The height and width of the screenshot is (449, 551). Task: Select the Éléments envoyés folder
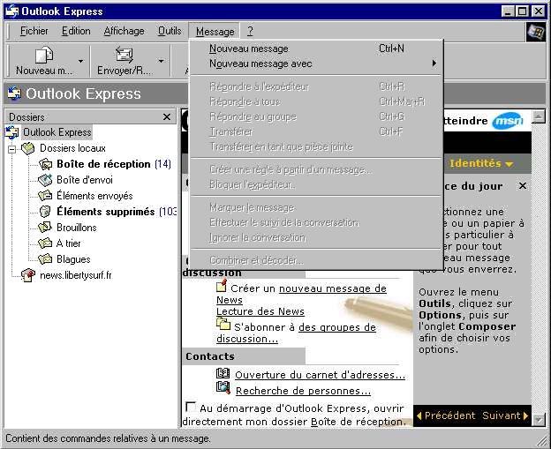(x=94, y=196)
